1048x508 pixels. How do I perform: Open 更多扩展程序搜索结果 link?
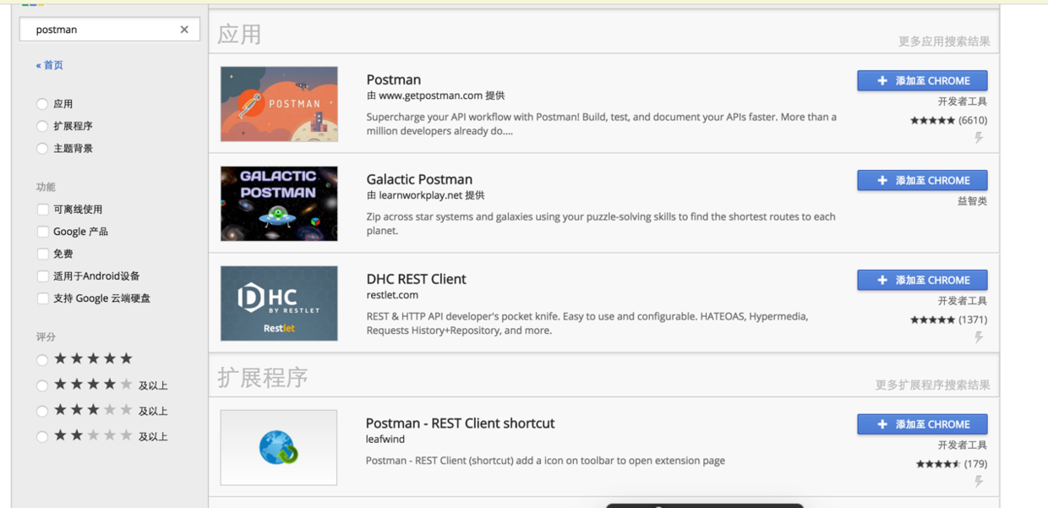pyautogui.click(x=932, y=385)
